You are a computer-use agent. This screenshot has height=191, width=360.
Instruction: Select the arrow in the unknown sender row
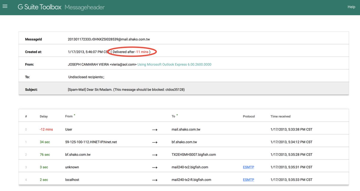[x=155, y=167]
